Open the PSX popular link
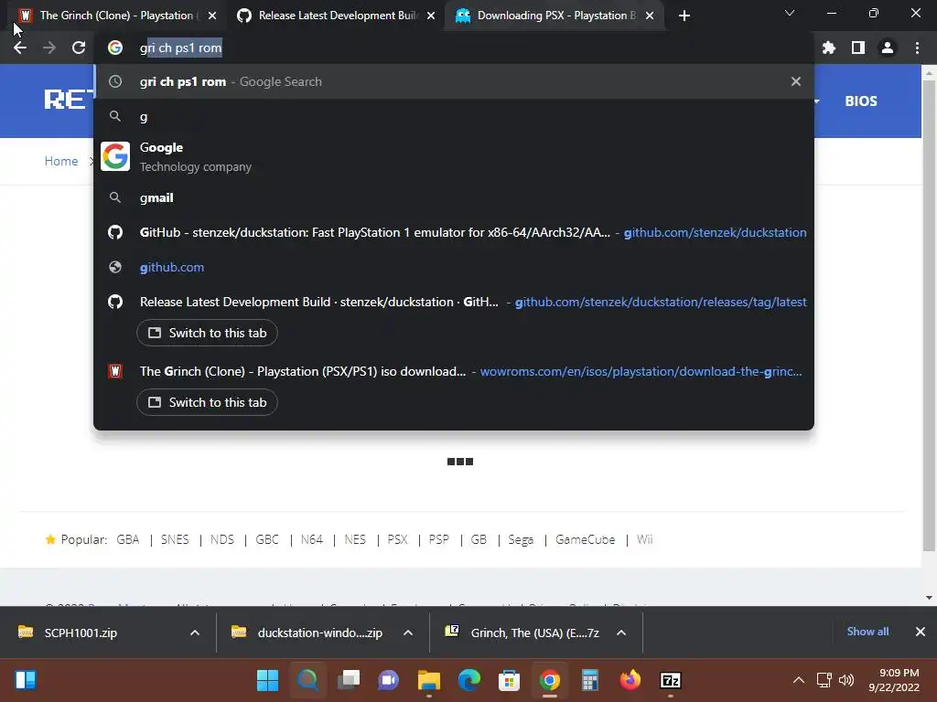This screenshot has height=702, width=937. pos(397,539)
